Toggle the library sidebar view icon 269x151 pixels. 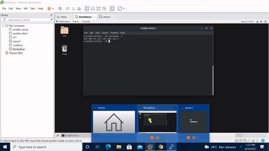(87, 8)
